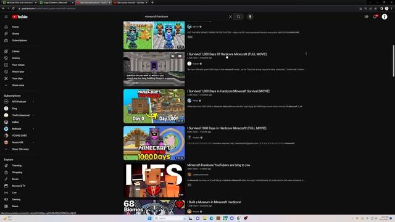Toggle captions on the preview video
The image size is (395, 222).
pyautogui.click(x=180, y=56)
